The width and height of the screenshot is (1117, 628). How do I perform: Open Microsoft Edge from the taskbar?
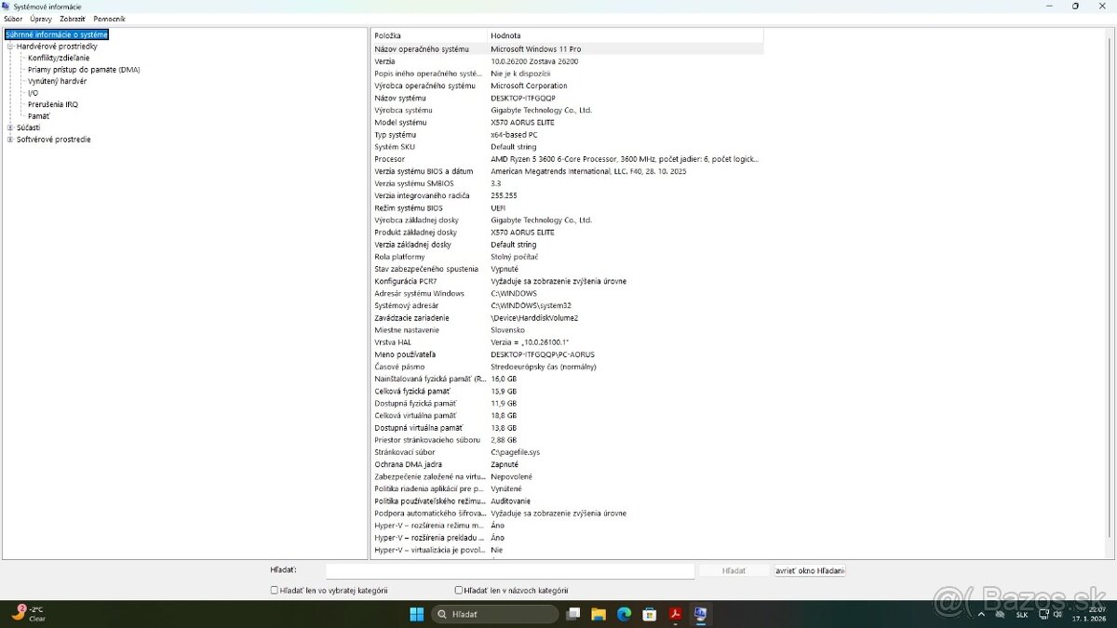pos(624,614)
